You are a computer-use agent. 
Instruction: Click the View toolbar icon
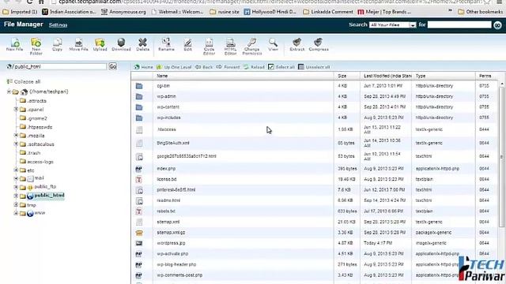(x=273, y=44)
